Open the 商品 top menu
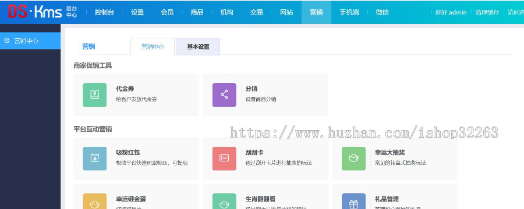524x209 pixels. point(197,12)
